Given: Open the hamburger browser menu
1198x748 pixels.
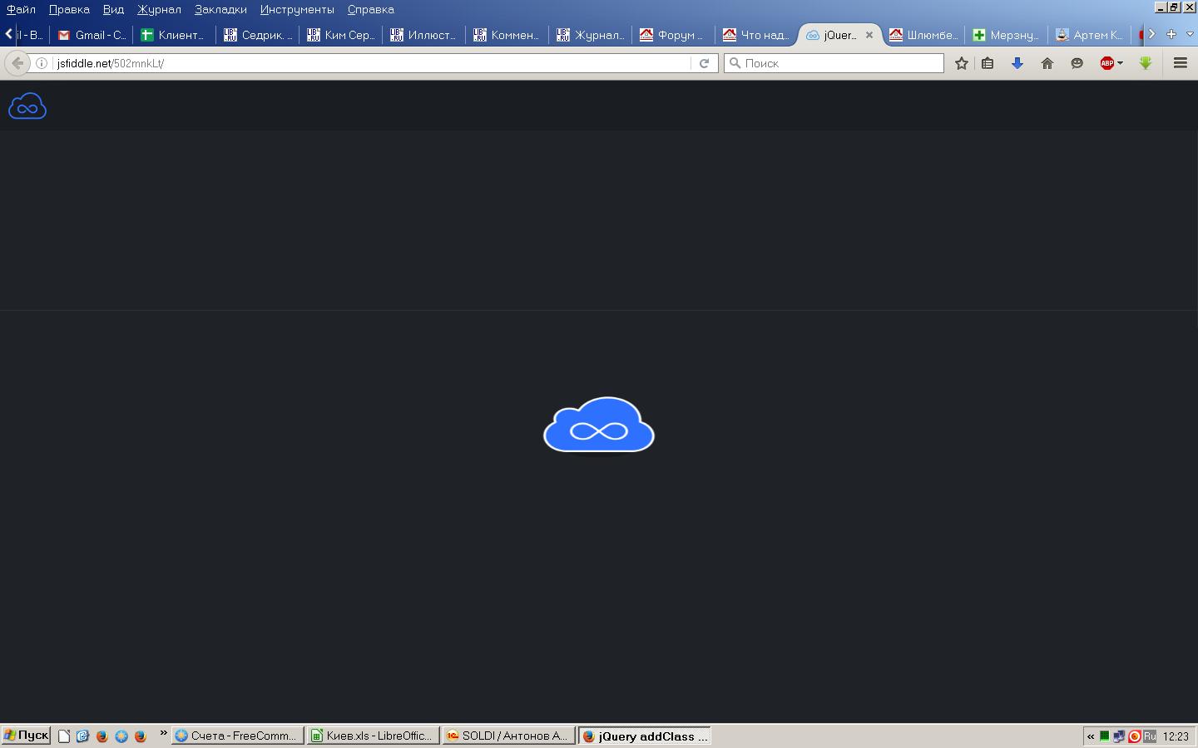Looking at the screenshot, I should pos(1180,63).
